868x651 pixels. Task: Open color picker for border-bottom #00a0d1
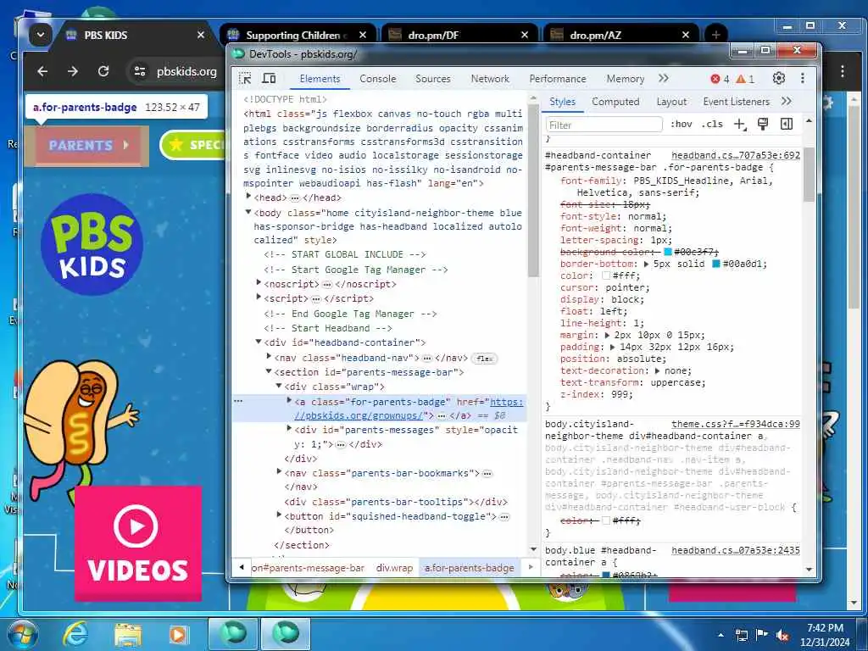(x=715, y=264)
